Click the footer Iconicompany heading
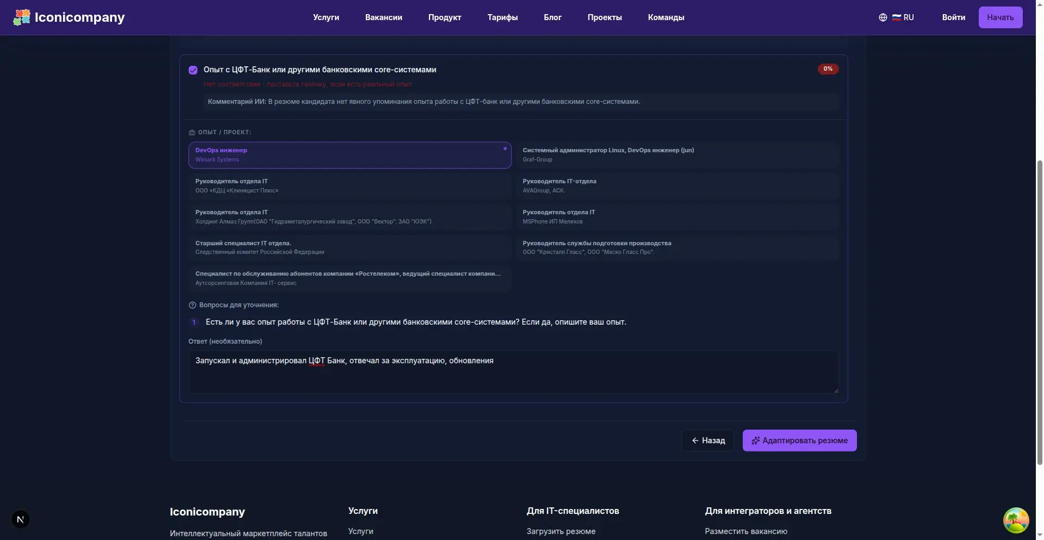The image size is (1044, 540). tap(207, 512)
